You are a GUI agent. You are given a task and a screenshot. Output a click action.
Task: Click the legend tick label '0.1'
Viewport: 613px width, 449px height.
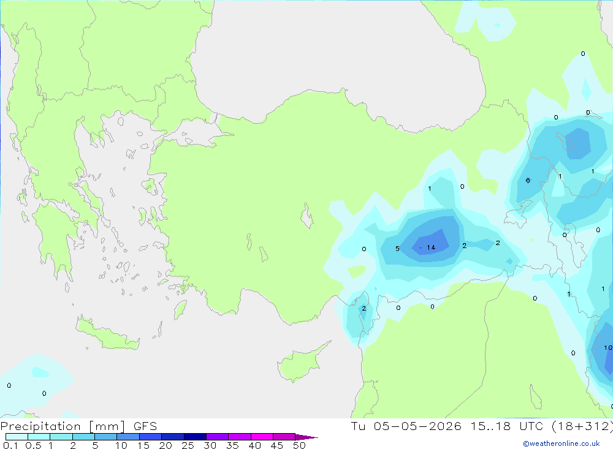10,445
